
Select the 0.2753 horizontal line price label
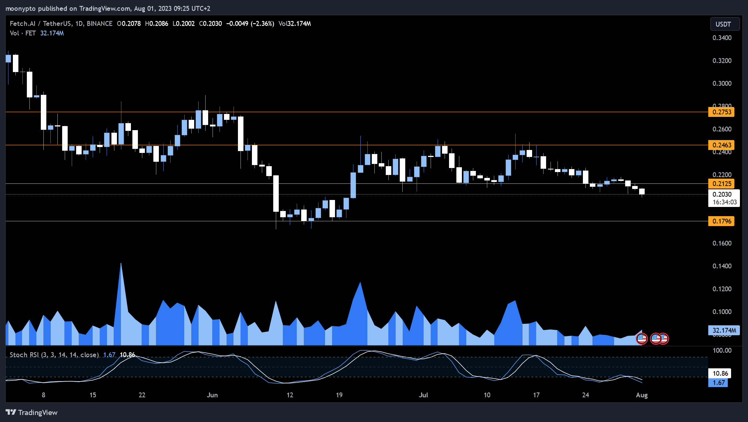point(721,112)
